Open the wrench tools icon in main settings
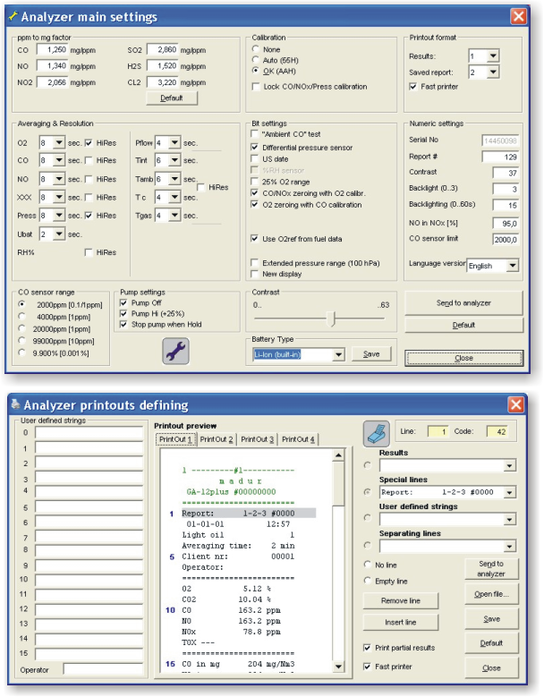 point(176,351)
